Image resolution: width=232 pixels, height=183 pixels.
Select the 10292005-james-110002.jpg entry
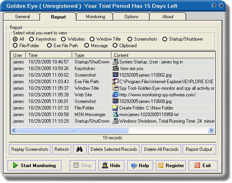(145, 75)
